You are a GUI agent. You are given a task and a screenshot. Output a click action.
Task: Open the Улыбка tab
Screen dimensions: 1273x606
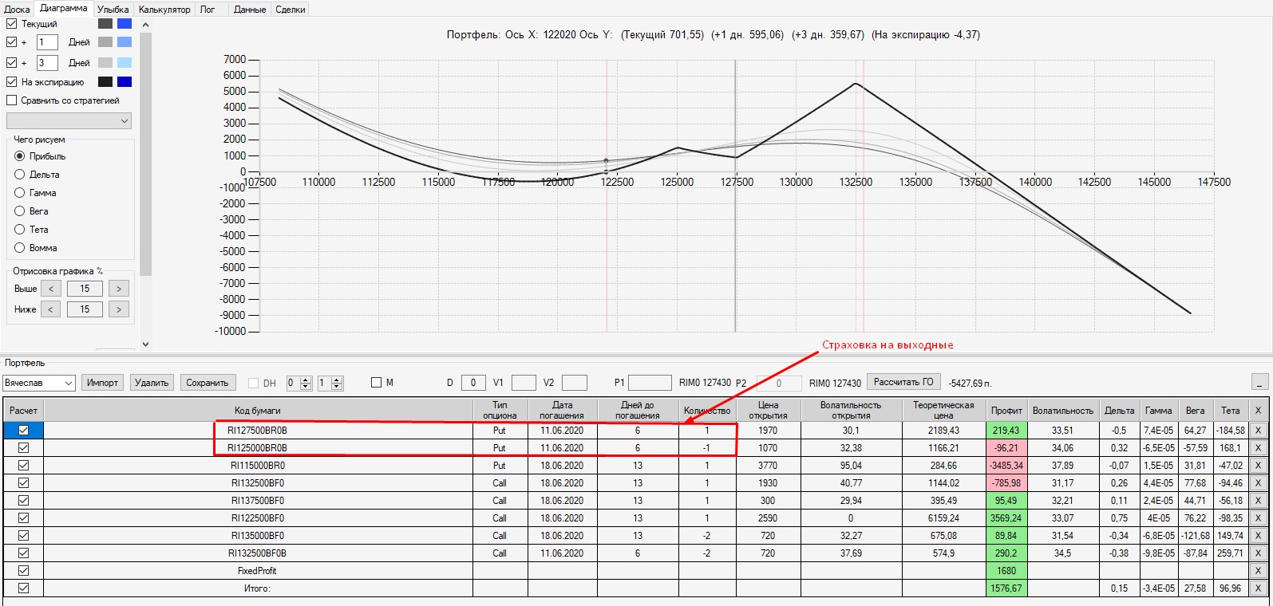(113, 10)
